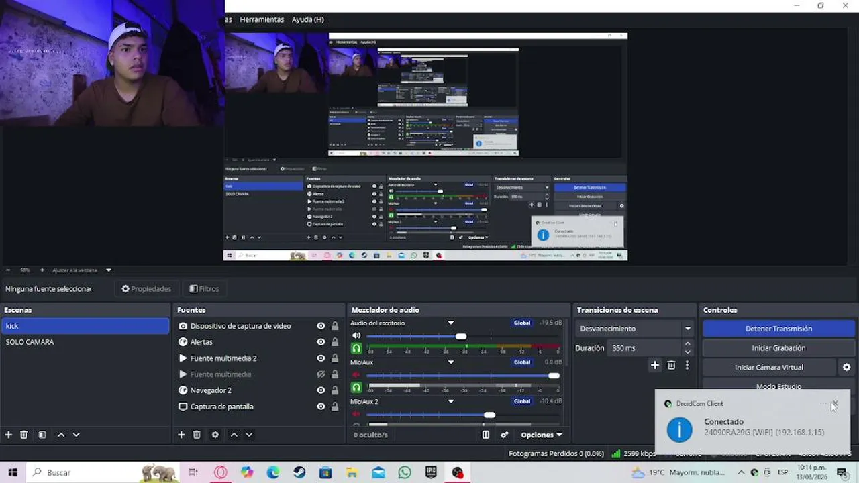Unlock the Dispositivo de captura de video source
Viewport: 859px width, 483px height.
coord(335,326)
